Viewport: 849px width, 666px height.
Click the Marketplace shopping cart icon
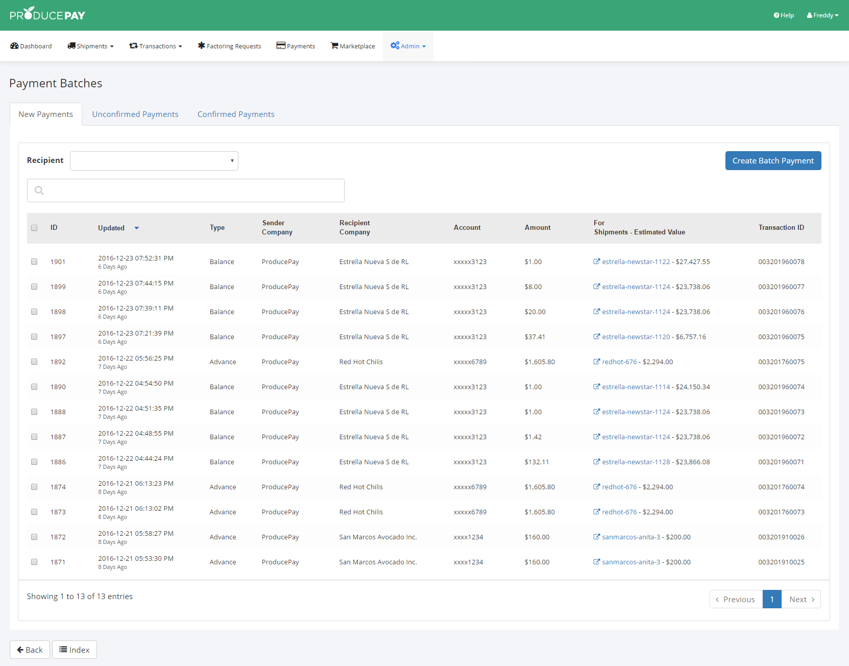[x=334, y=46]
